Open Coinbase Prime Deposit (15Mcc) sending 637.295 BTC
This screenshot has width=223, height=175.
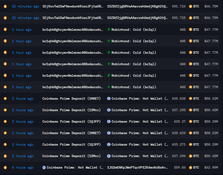point(71,110)
